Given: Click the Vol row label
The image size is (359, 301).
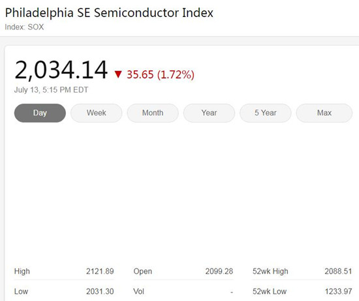Looking at the screenshot, I should click(x=139, y=291).
